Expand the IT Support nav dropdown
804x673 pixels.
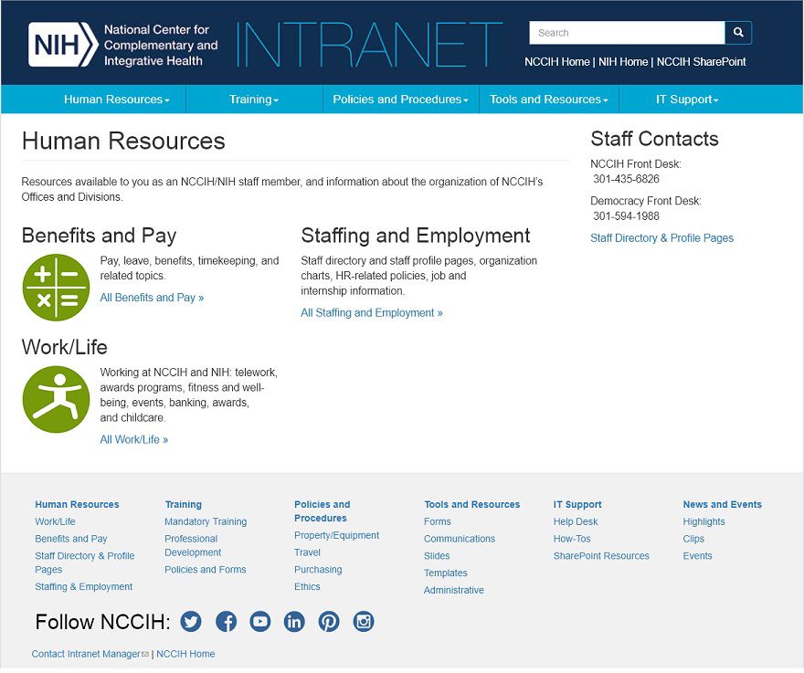[687, 99]
